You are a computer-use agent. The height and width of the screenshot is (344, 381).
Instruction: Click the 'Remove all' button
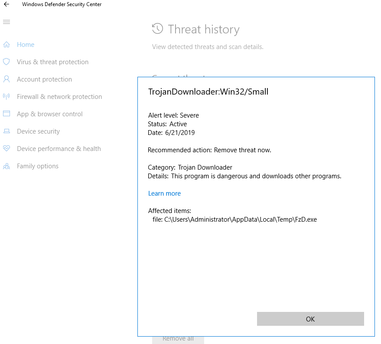(x=178, y=338)
